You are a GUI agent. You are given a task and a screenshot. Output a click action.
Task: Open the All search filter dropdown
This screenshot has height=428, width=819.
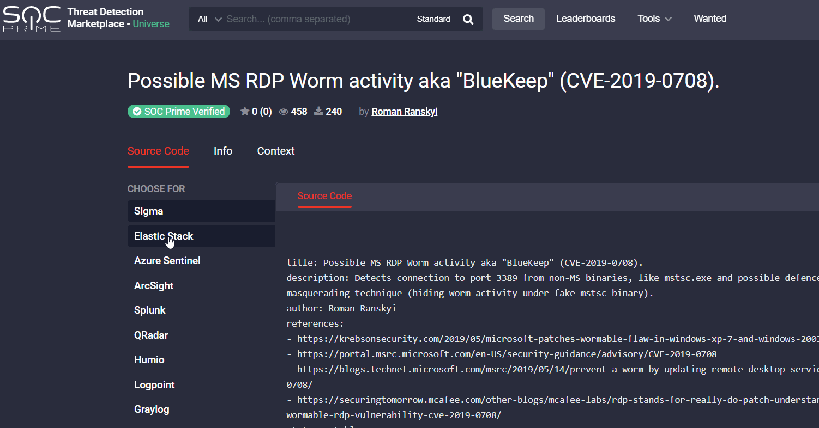tap(210, 19)
